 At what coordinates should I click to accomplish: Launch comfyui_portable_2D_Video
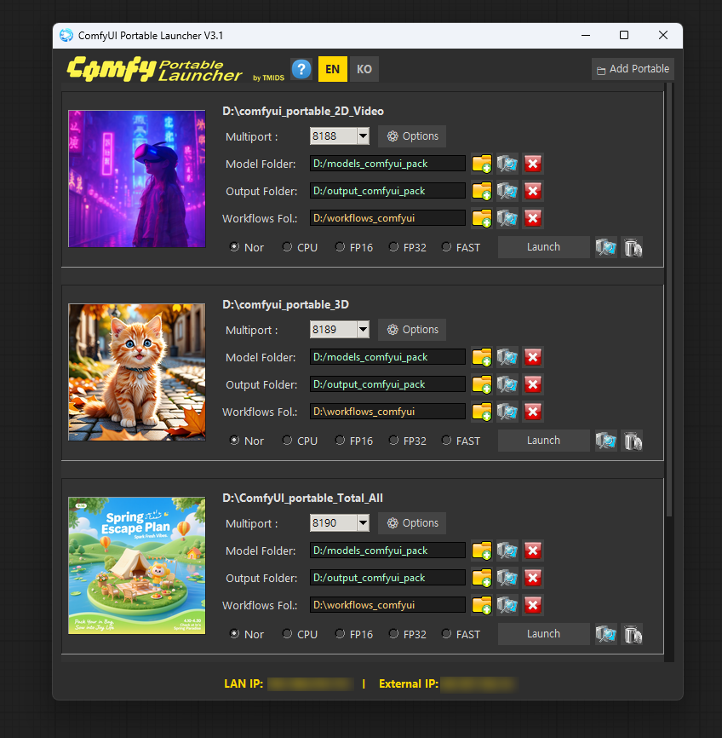pyautogui.click(x=543, y=247)
